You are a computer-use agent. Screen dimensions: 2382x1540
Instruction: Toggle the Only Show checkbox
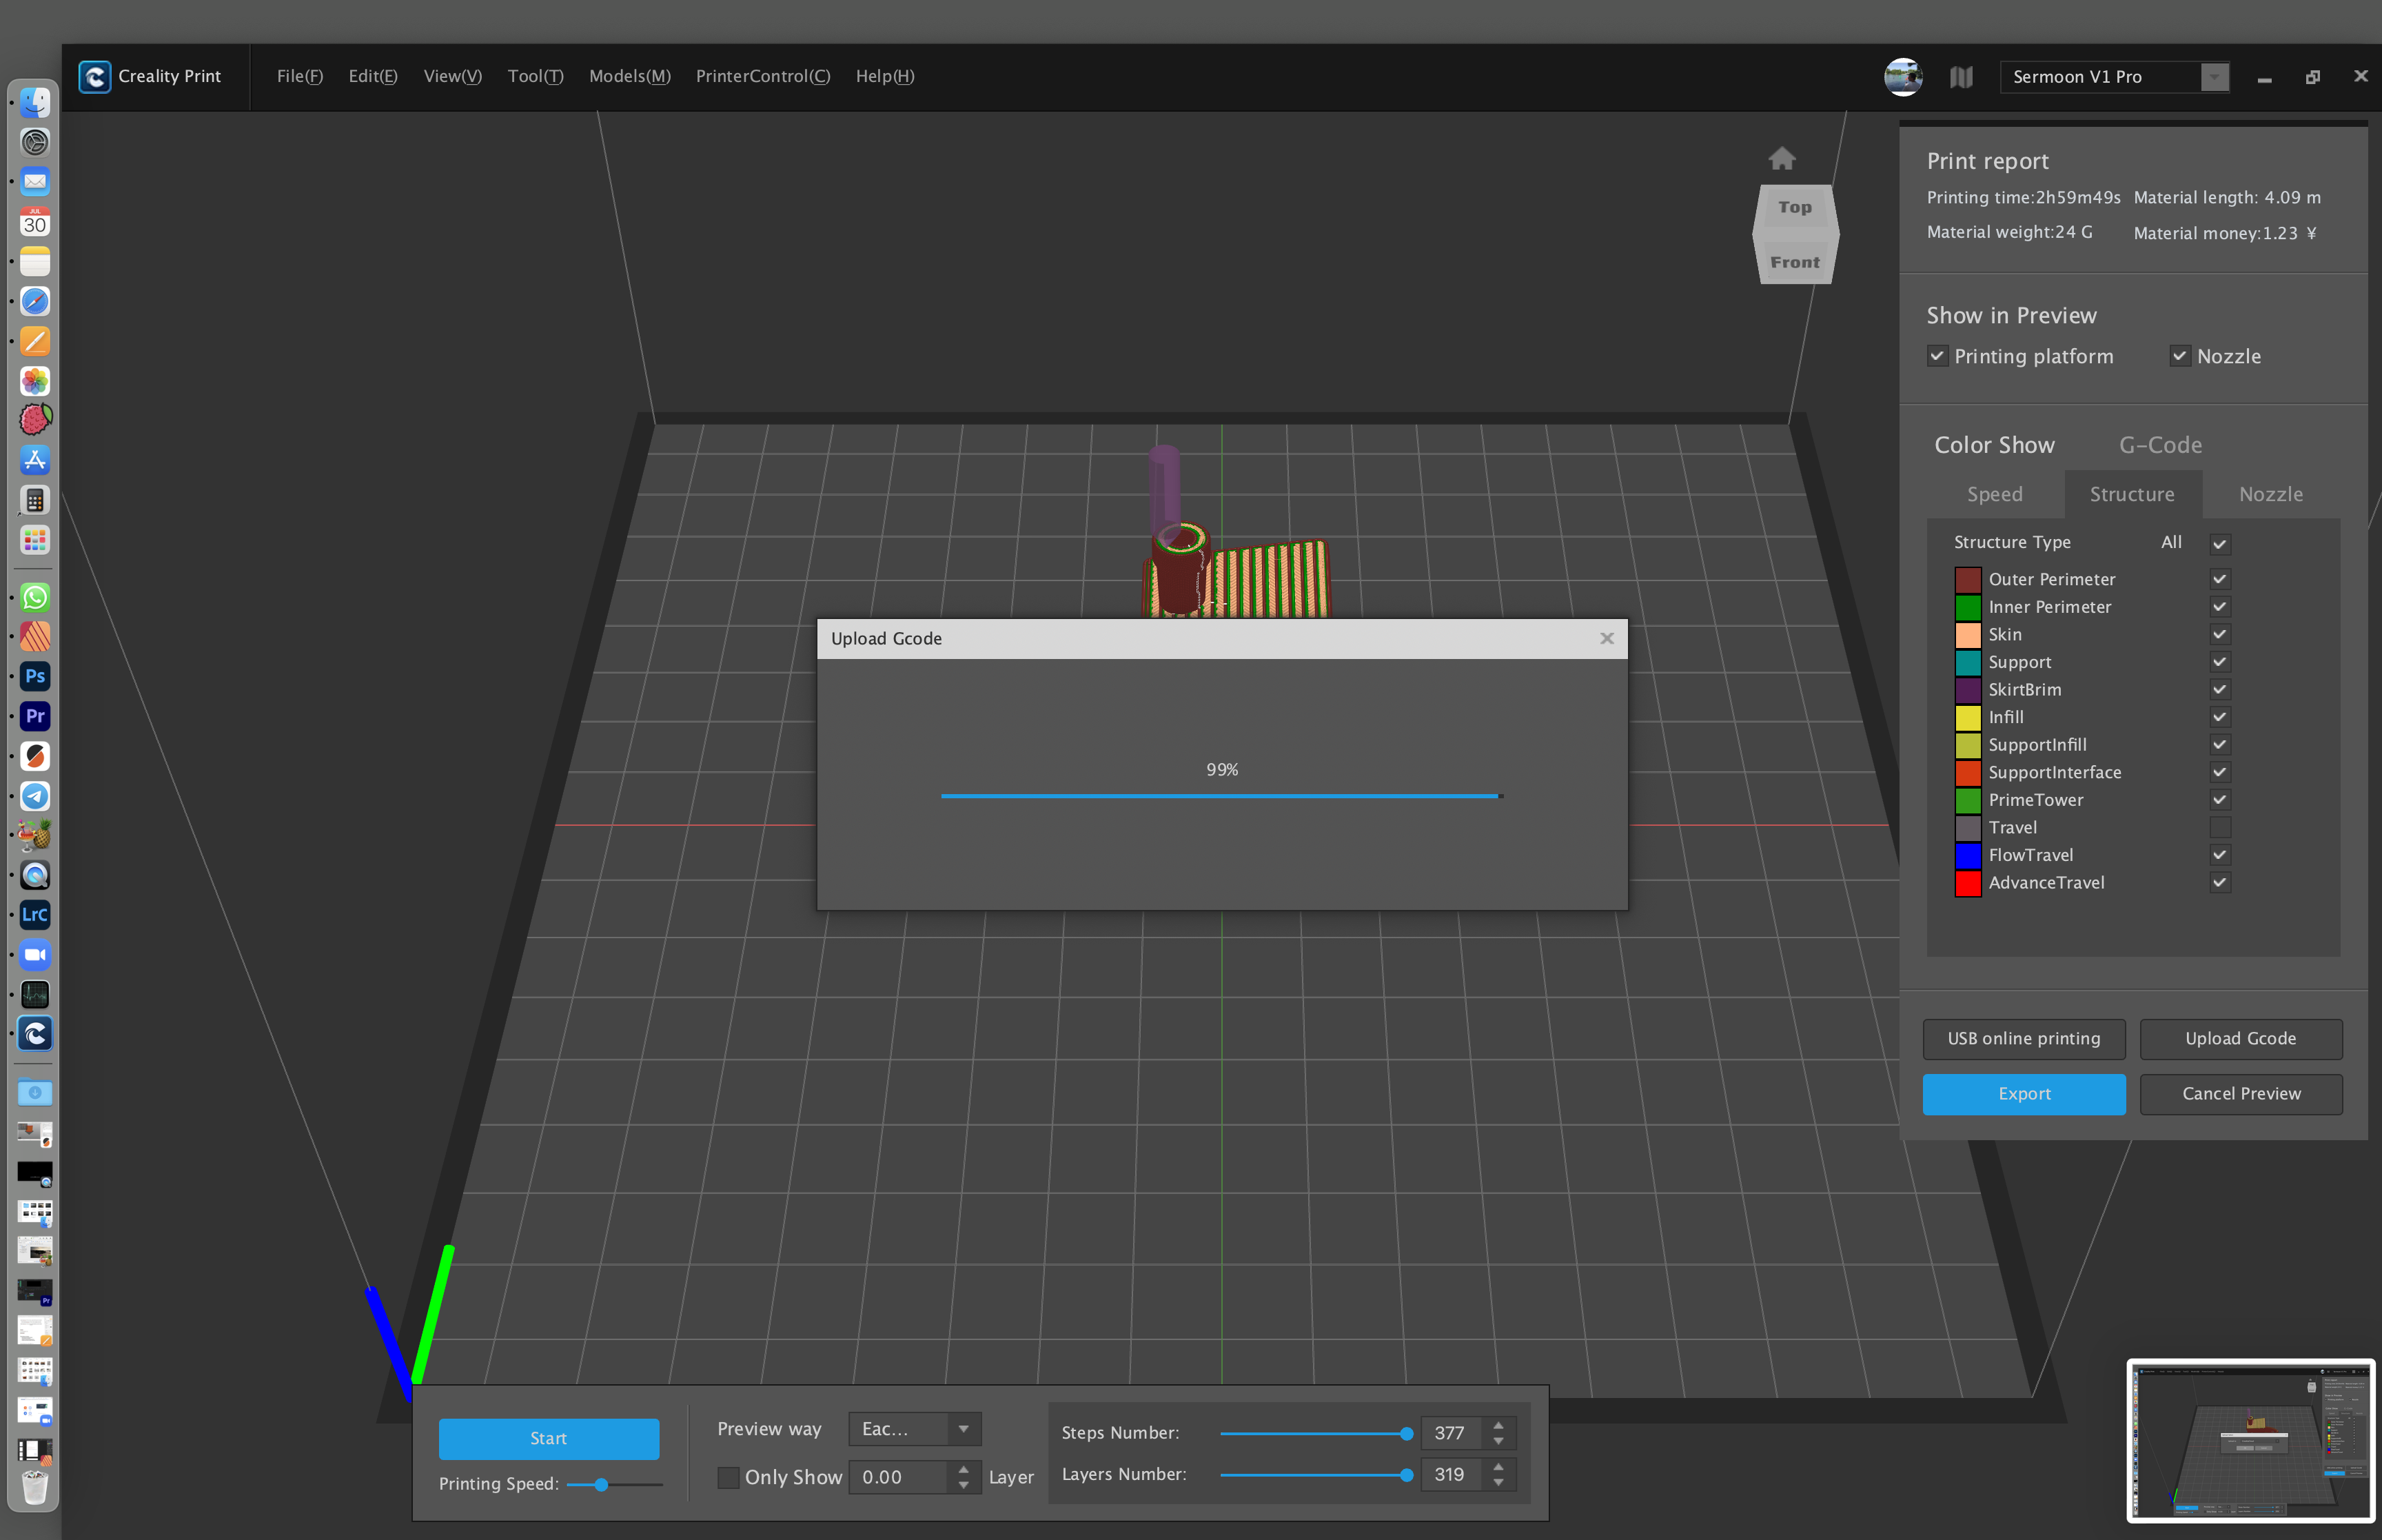[x=729, y=1477]
